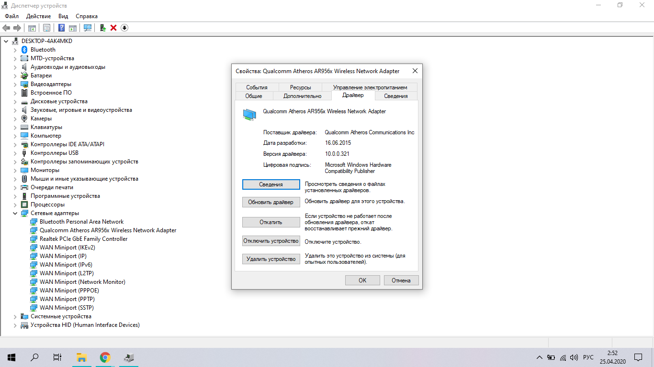
Task: Expand the Клавиатуры category
Action: pos(15,127)
